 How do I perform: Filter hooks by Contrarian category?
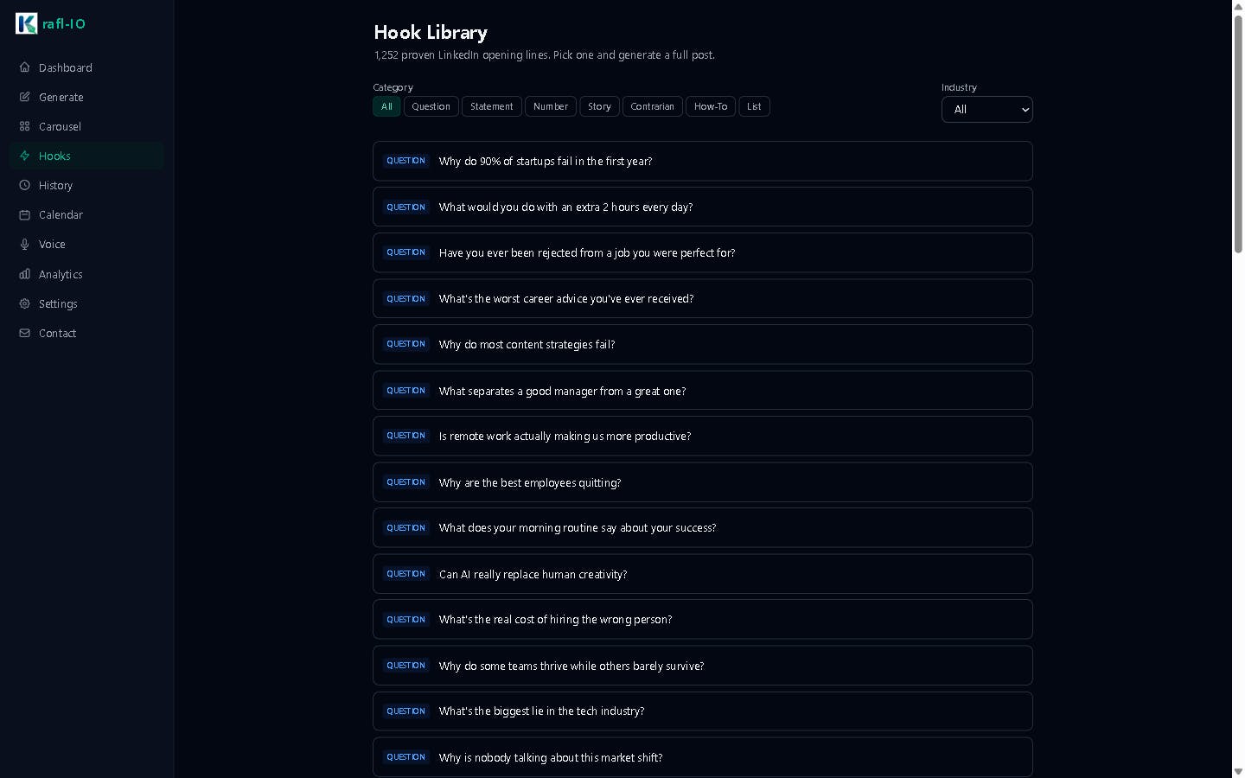[x=652, y=106]
